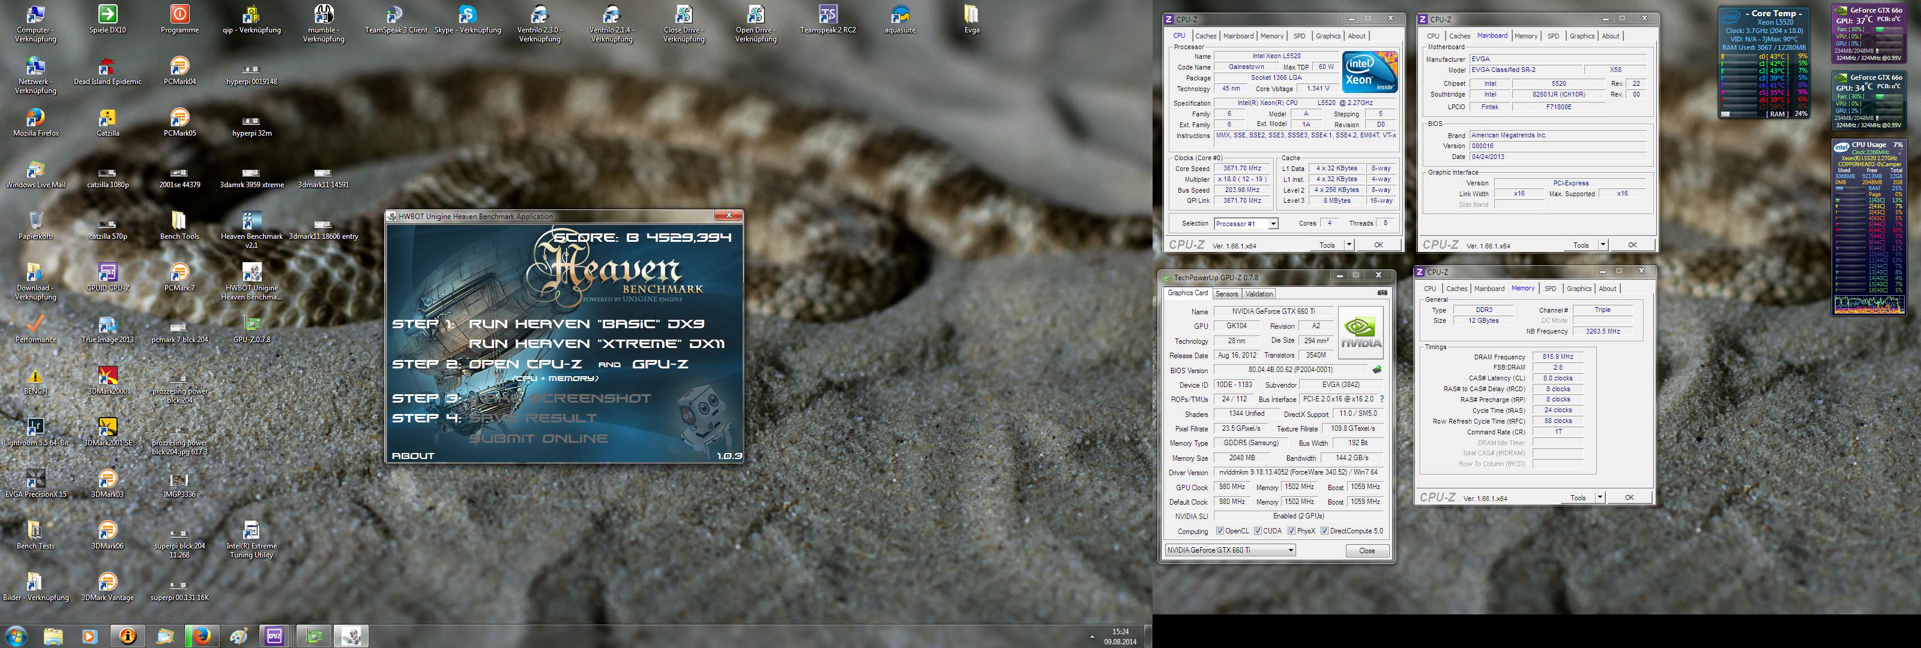Launch the Heaven Benchmark v2.1 icon

[x=252, y=230]
